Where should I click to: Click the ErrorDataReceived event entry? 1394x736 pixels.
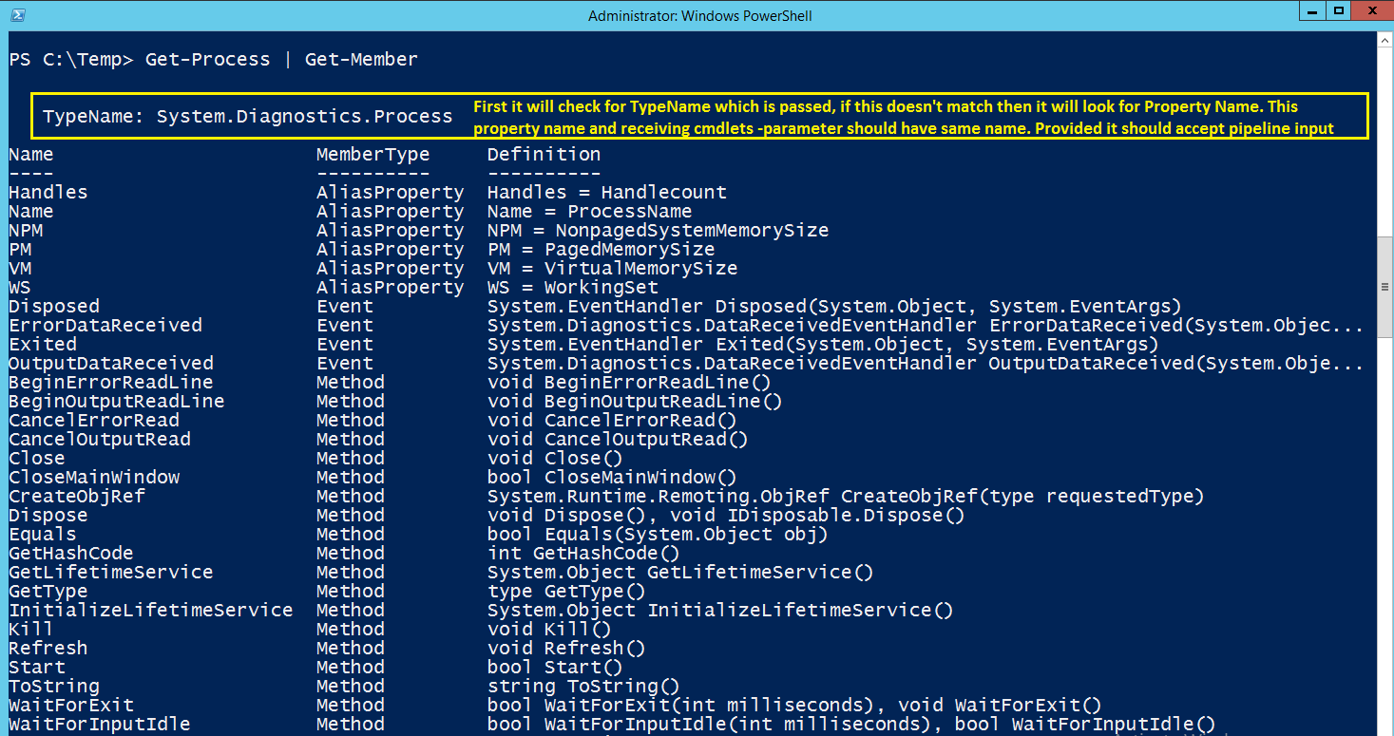coord(105,325)
